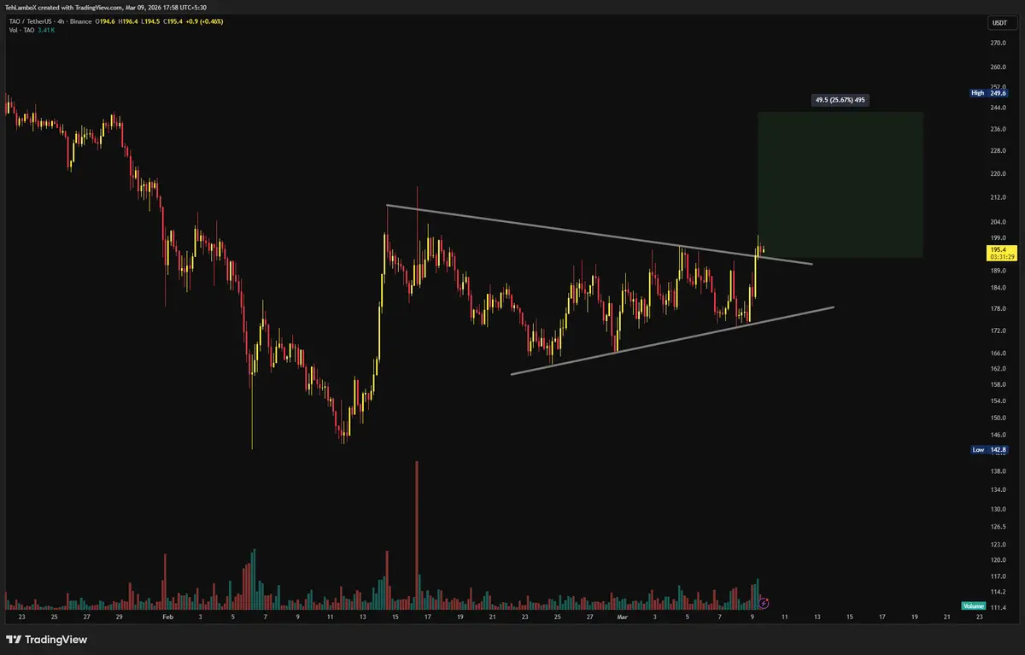
Task: Click the 270.0 price axis tick
Action: [x=997, y=43]
